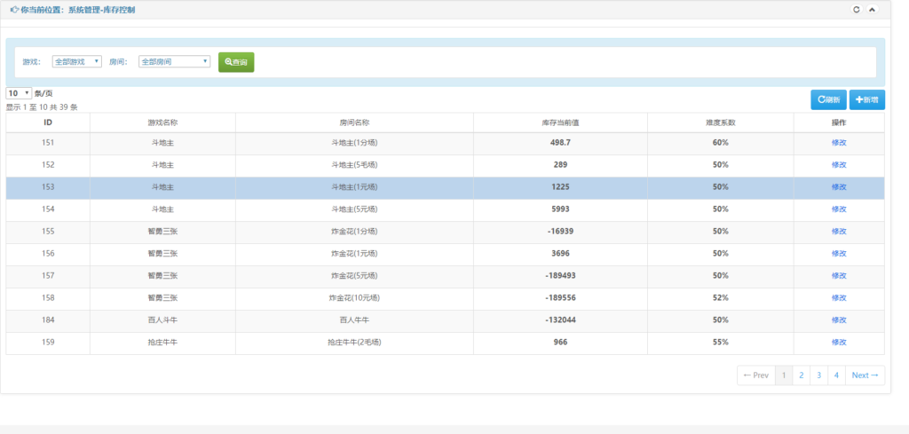Click the blue 刷新 refresh button
Screen dimensions: 909x434
point(828,100)
